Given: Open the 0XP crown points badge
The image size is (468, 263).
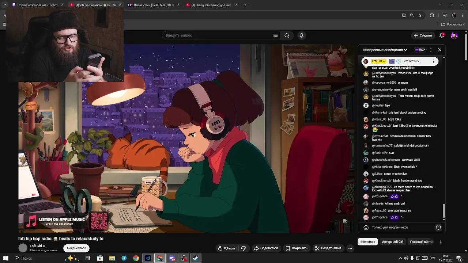Looking at the screenshot, I should [x=420, y=50].
